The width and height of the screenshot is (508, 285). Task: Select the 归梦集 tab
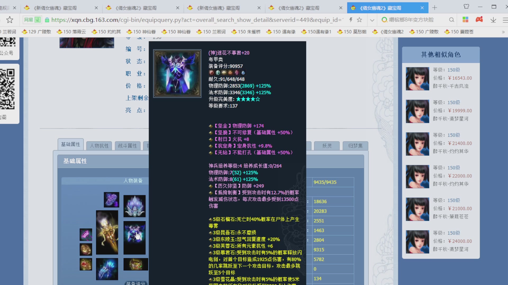[x=355, y=146]
